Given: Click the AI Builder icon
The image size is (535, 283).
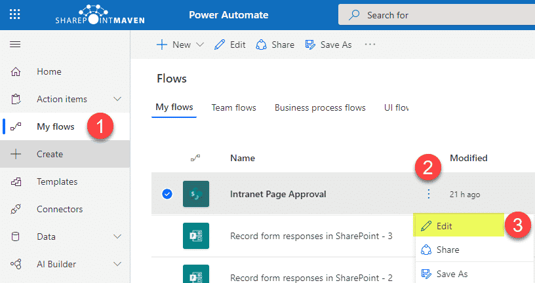Looking at the screenshot, I should [16, 264].
